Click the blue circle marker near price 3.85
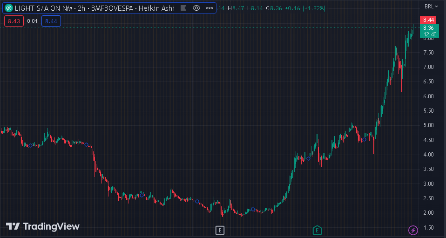Viewport: 446px width, 238px height. point(308,159)
